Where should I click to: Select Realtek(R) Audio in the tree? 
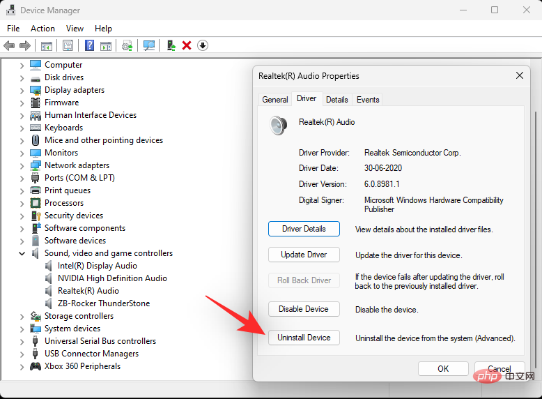(x=88, y=291)
